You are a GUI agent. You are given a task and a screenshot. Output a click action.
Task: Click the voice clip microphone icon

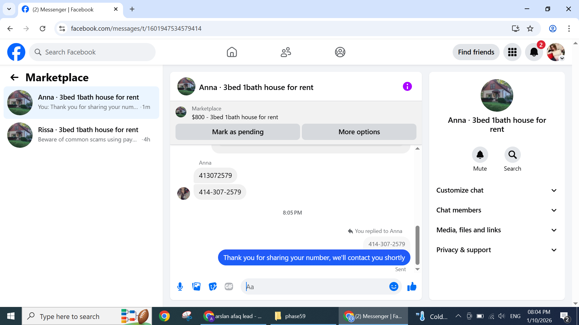[180, 286]
